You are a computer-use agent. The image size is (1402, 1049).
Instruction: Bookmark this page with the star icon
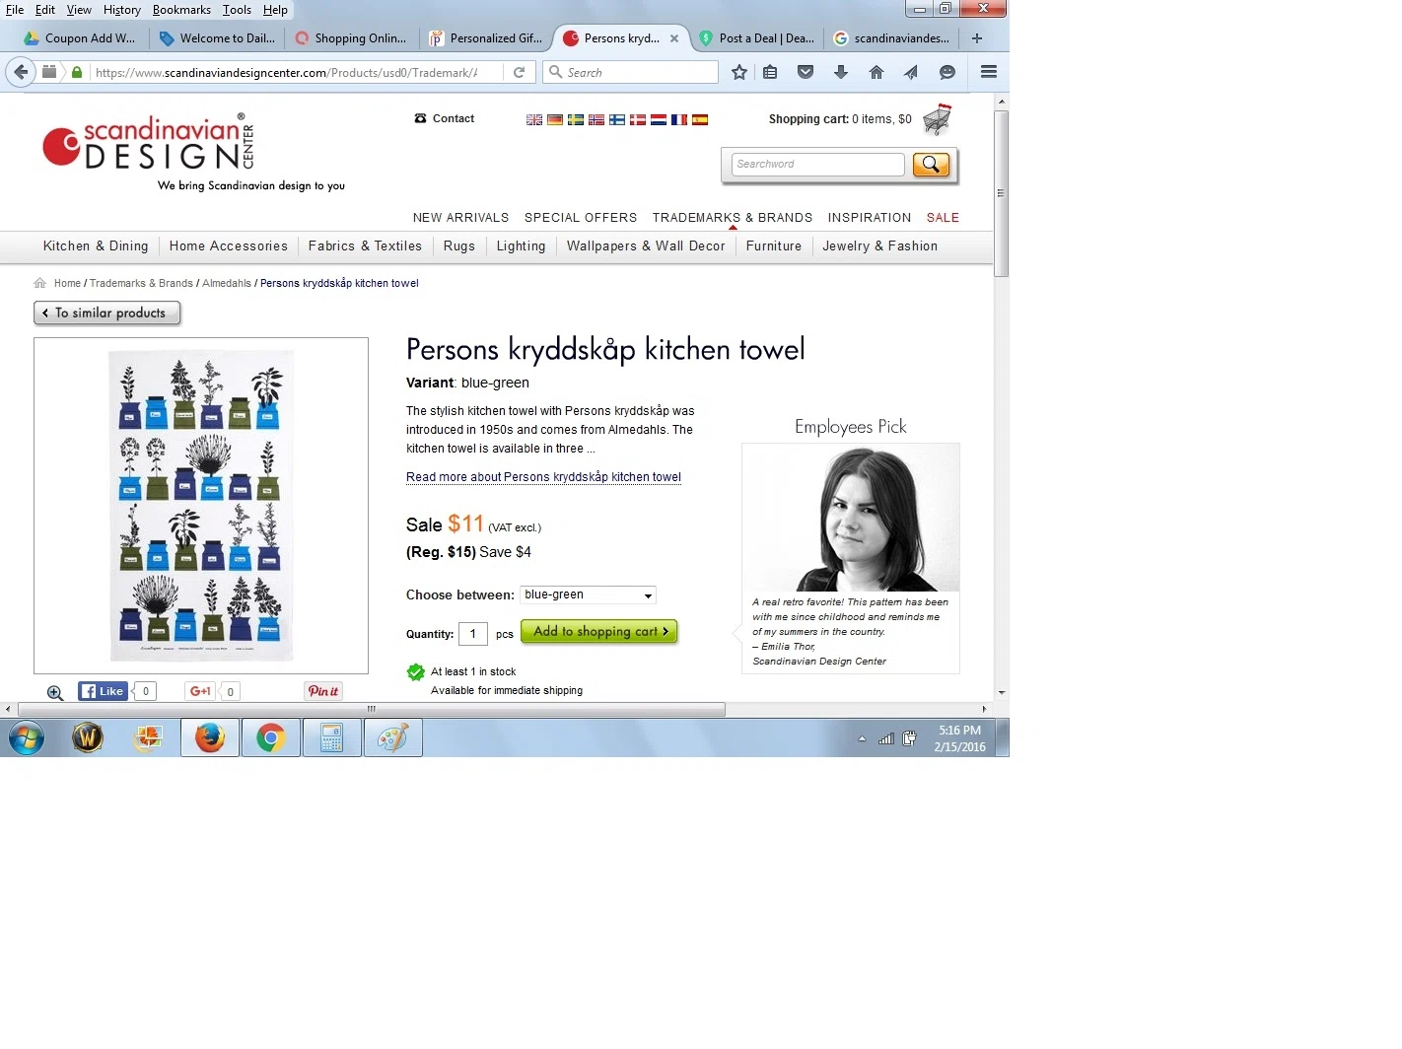pos(739,72)
